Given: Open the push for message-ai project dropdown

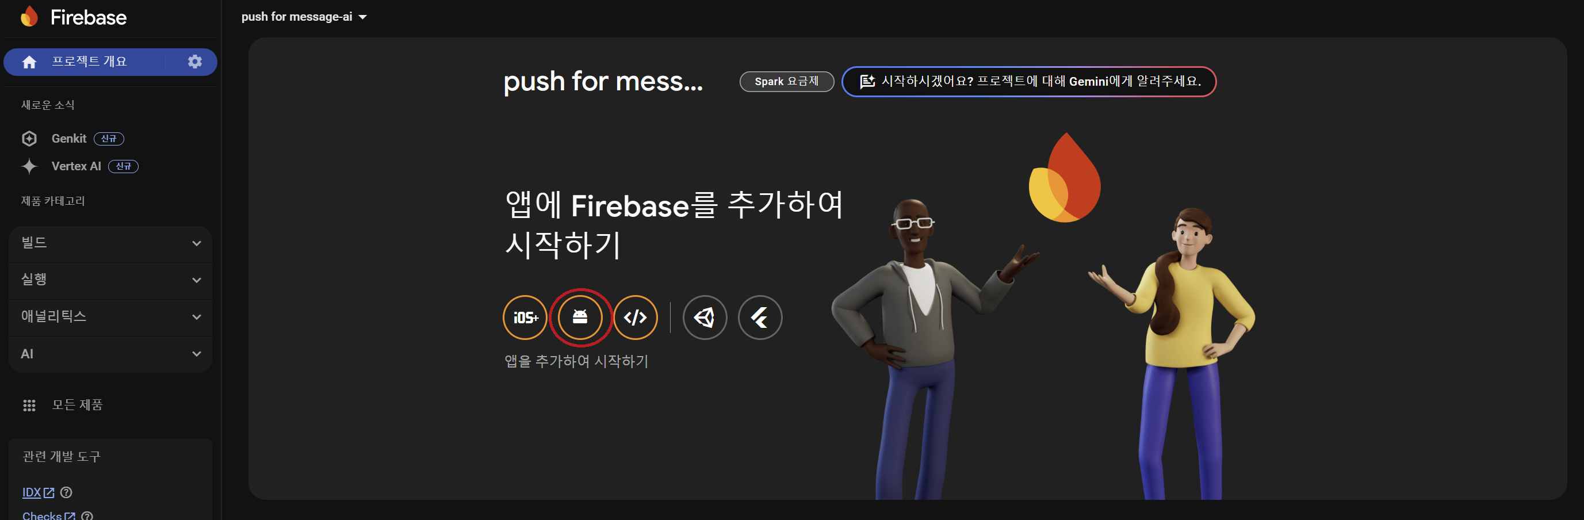Looking at the screenshot, I should [304, 17].
